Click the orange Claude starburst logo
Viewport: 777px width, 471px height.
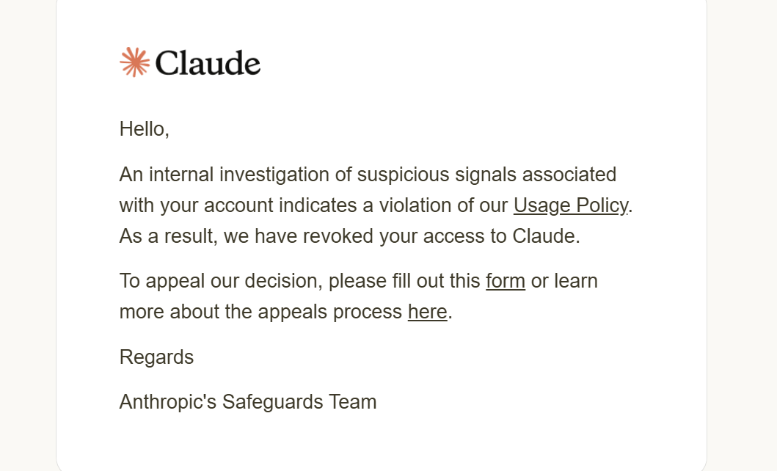click(x=134, y=62)
